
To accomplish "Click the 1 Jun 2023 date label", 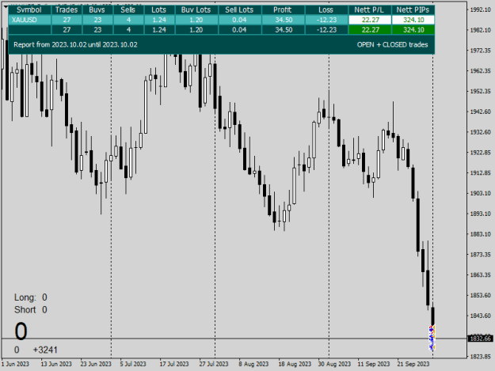I will (15, 364).
